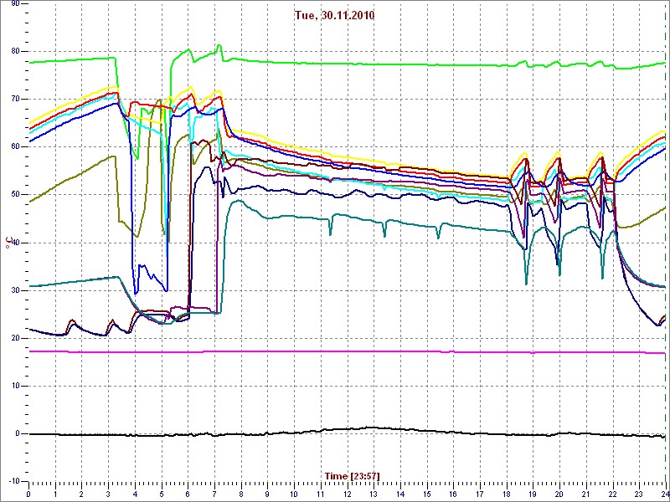Click the hour 18 tick label
This screenshot has width=670, height=502.
[x=506, y=494]
